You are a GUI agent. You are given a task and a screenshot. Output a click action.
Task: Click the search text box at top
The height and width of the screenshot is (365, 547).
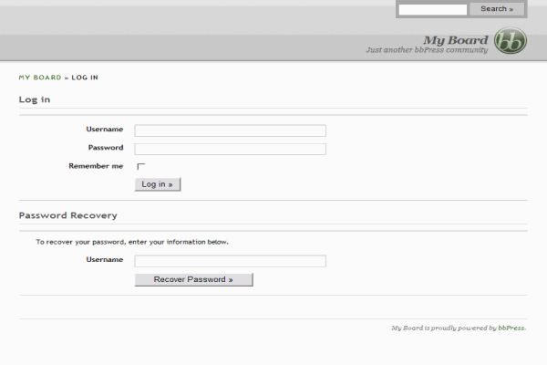tap(433, 9)
